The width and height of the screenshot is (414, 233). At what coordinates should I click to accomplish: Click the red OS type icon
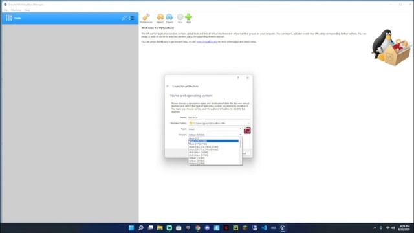pos(247,130)
